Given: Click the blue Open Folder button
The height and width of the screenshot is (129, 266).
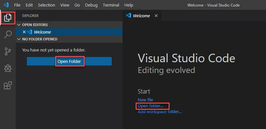Looking at the screenshot, I should click(x=69, y=61).
